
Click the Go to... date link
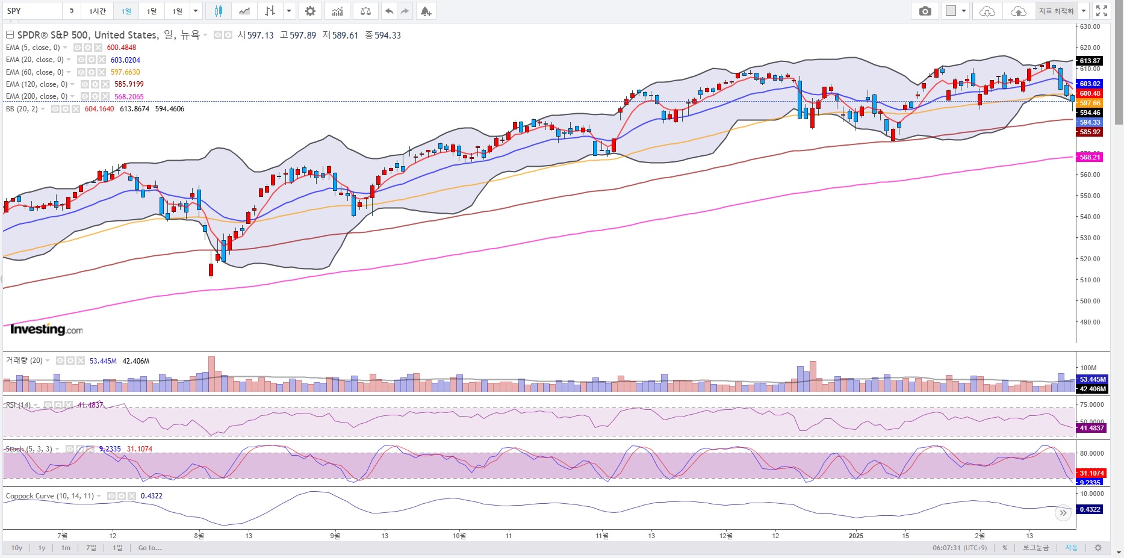[x=150, y=548]
